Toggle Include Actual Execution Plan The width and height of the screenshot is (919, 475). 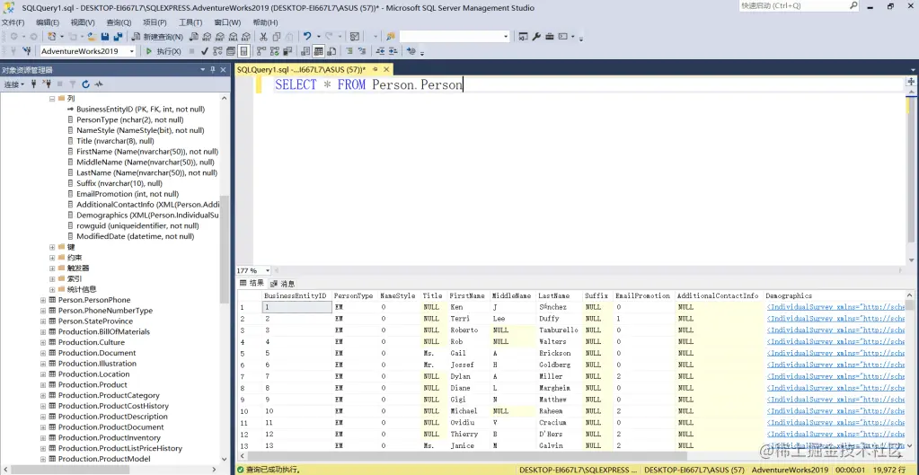(x=259, y=51)
